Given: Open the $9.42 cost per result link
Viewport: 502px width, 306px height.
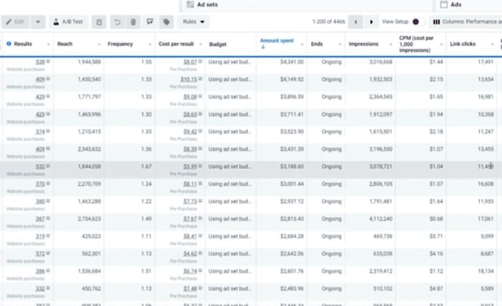Looking at the screenshot, I should (x=190, y=132).
